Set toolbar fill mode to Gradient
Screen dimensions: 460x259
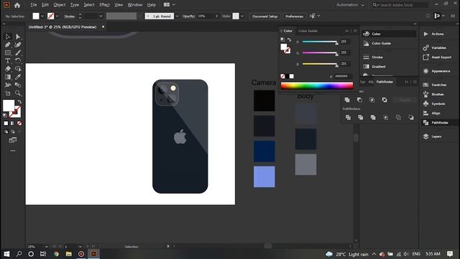click(12, 123)
